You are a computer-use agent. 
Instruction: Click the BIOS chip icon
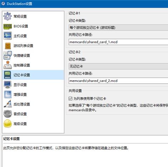(8, 26)
